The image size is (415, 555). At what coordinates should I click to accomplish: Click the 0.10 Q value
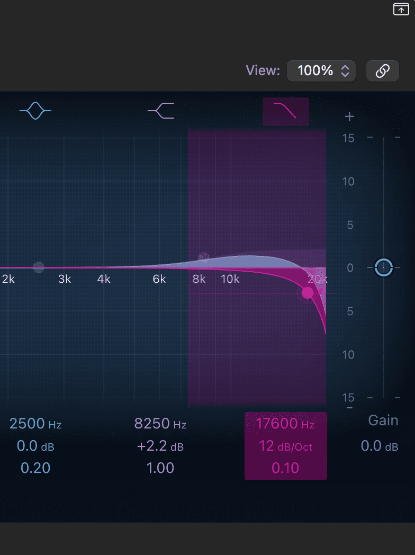(285, 468)
